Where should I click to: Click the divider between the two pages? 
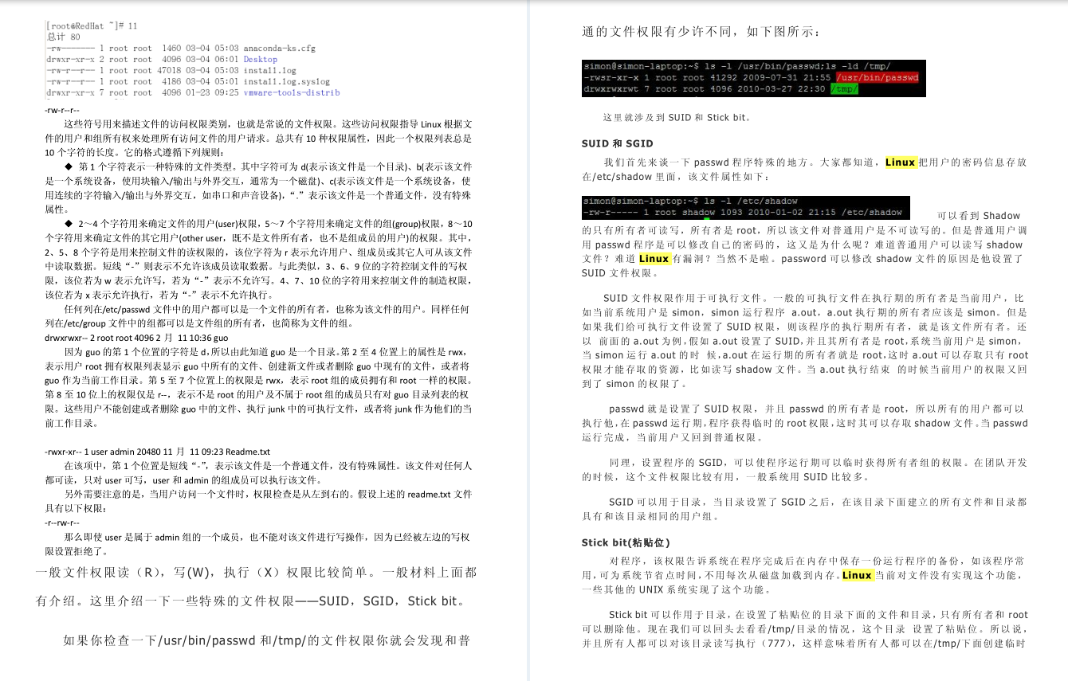click(x=530, y=341)
